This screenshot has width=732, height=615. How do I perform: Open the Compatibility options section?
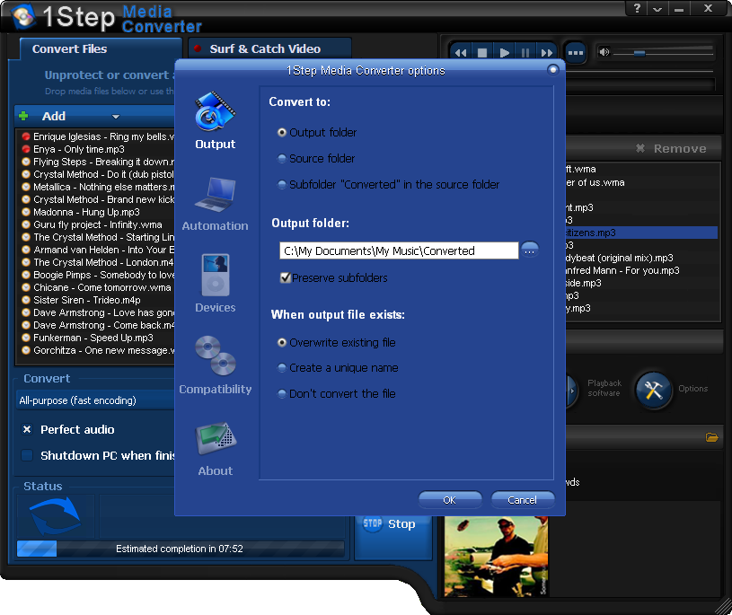tap(216, 365)
